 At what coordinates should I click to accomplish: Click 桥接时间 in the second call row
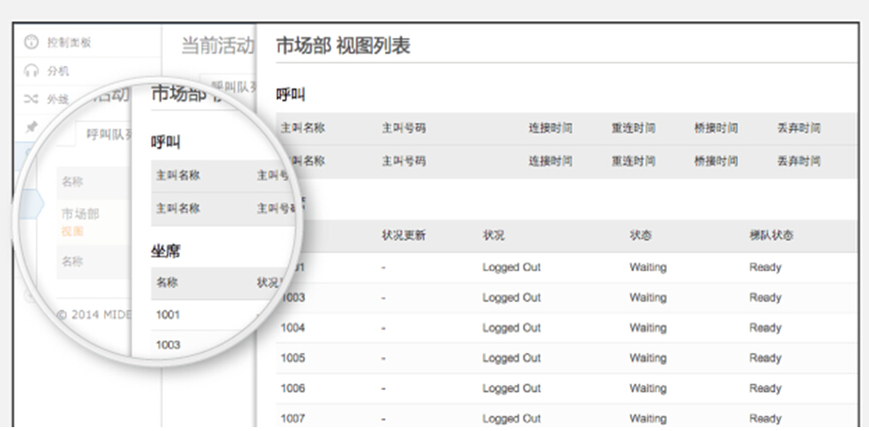tap(715, 162)
